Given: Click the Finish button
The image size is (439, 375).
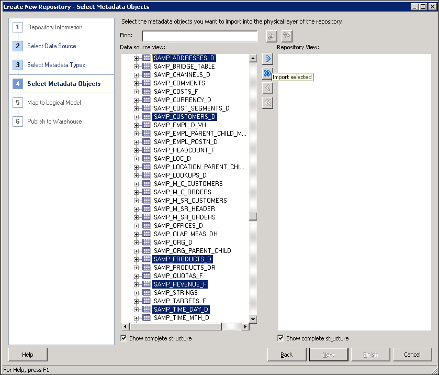Looking at the screenshot, I should tap(370, 355).
